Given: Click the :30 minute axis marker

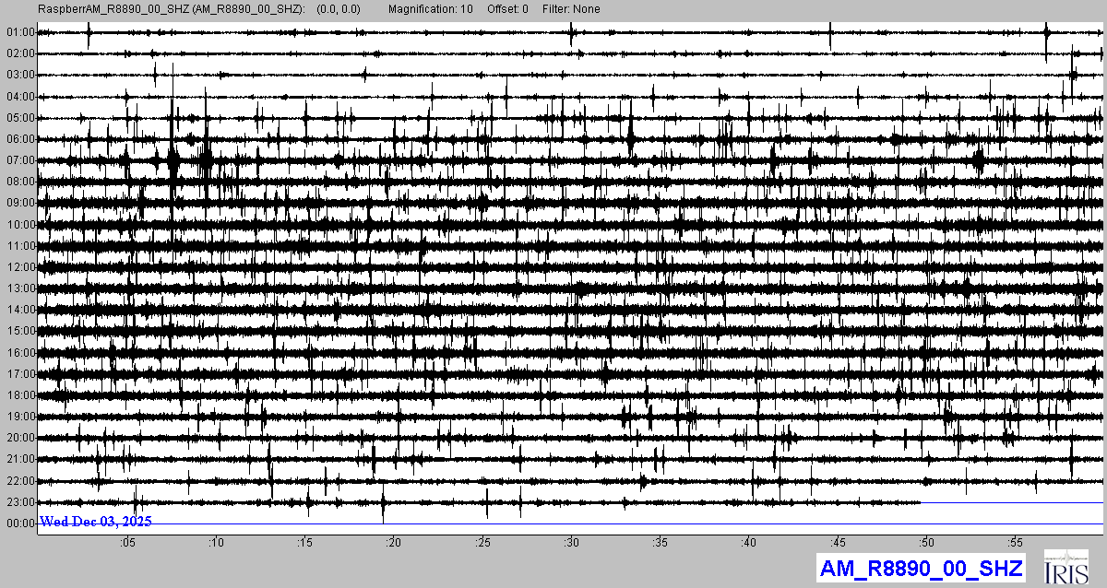Looking at the screenshot, I should (571, 543).
